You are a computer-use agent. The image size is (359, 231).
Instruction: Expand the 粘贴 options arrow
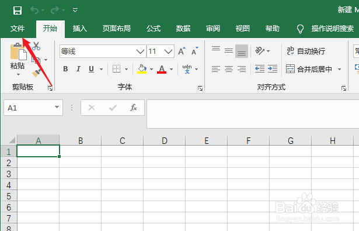[18, 74]
